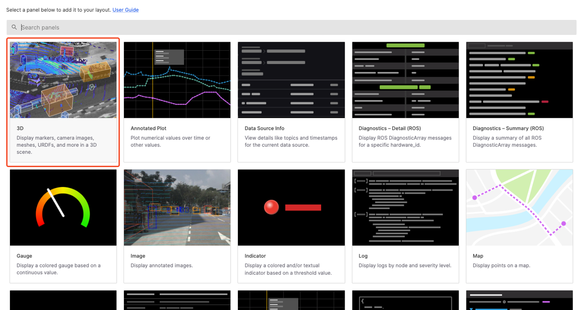The height and width of the screenshot is (310, 579).
Task: Click the Diagnostics – Detail (ROS) title
Action: [390, 129]
